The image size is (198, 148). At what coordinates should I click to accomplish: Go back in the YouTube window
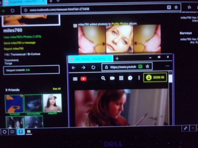tap(74, 67)
